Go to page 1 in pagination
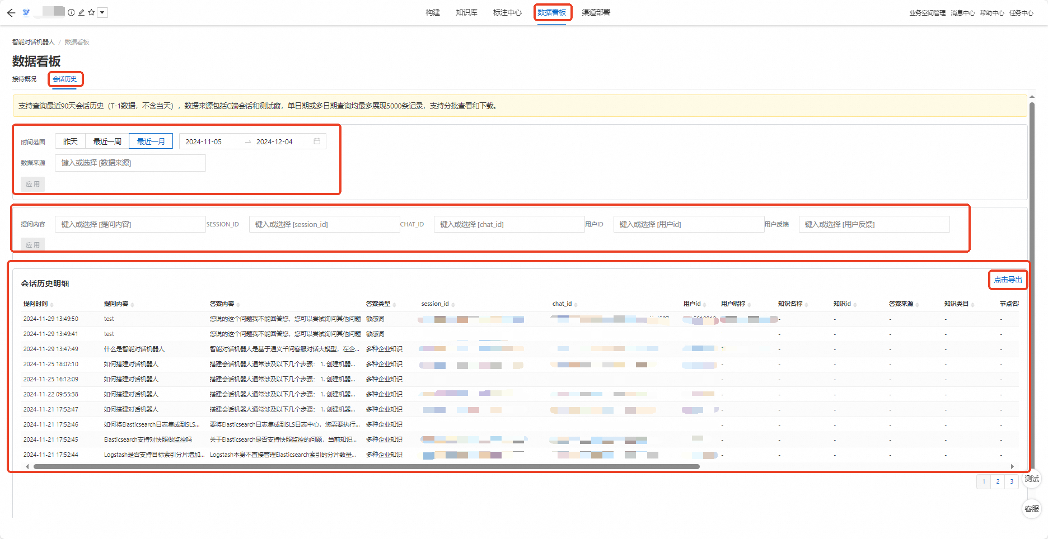This screenshot has height=539, width=1048. pos(984,481)
